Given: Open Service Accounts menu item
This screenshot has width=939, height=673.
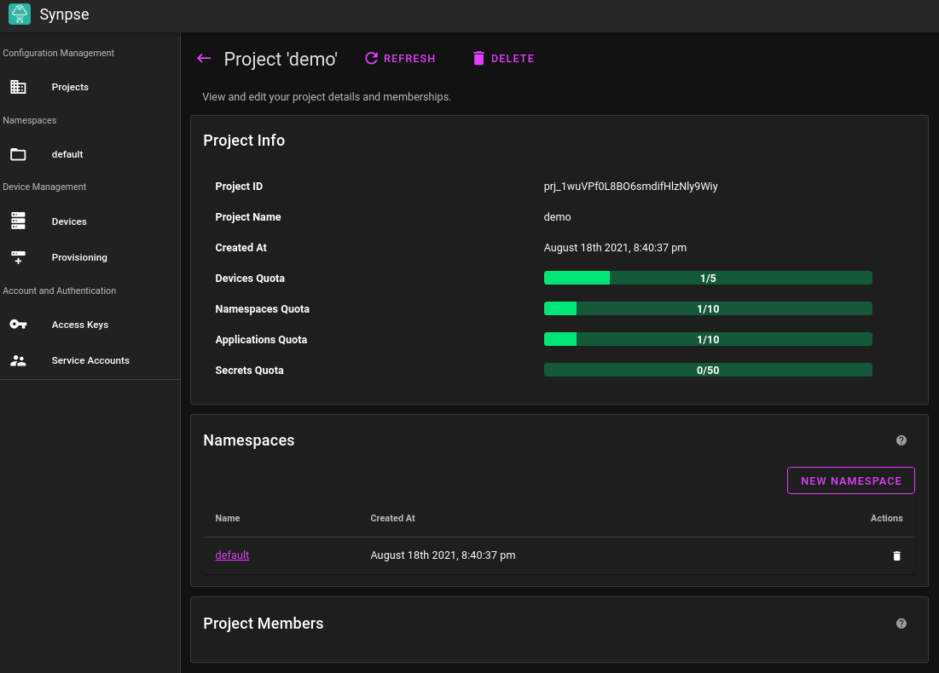Looking at the screenshot, I should [90, 360].
